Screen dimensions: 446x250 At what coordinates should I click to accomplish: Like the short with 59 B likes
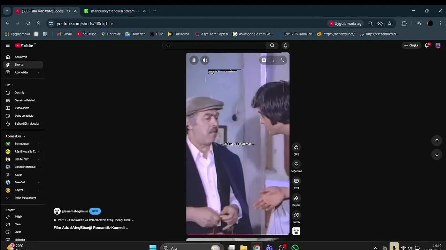[x=296, y=147]
